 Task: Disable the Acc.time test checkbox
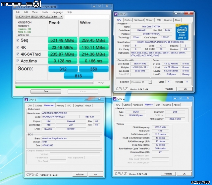click(18, 61)
